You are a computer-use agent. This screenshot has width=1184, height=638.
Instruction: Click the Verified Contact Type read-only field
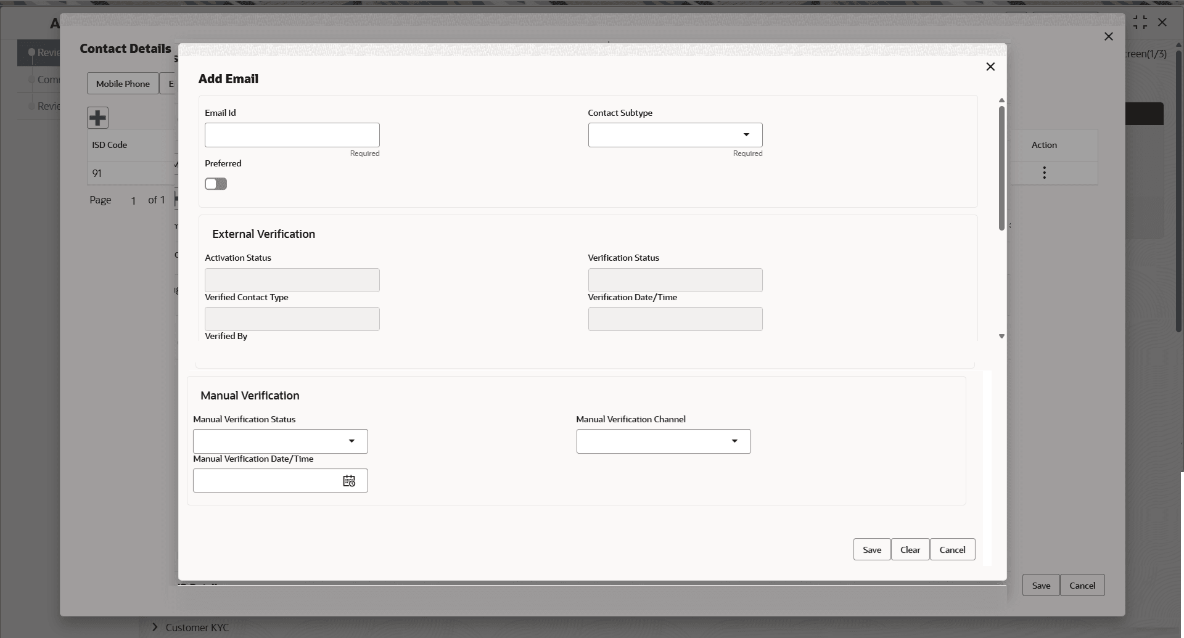pyautogui.click(x=292, y=319)
